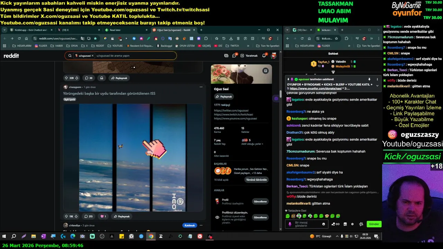Open the HESAPLARIM bookmarks folder in Reddit window
The height and width of the screenshot is (249, 443).
[22, 46]
